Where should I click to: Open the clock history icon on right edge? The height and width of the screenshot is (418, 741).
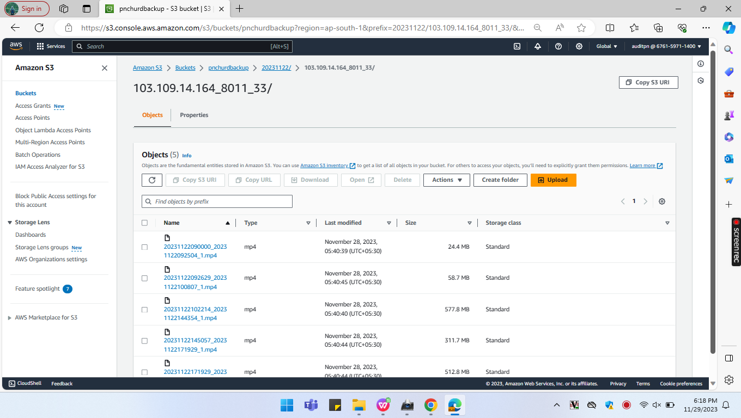pyautogui.click(x=701, y=81)
